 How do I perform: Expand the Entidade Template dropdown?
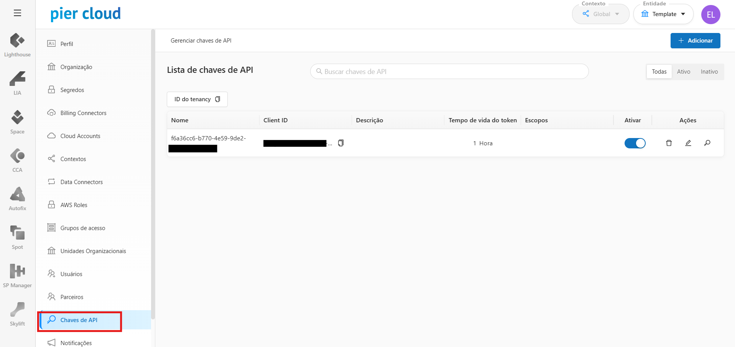(x=663, y=14)
